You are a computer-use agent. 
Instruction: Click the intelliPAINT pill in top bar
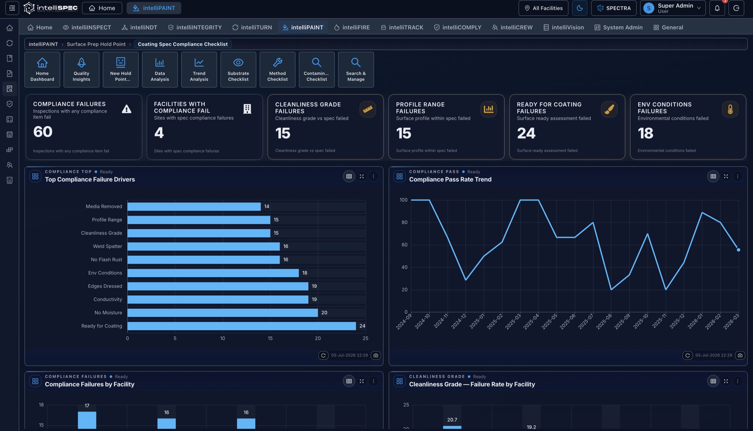pos(154,8)
